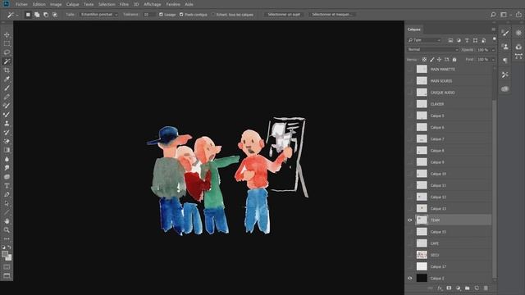Viewport: 525px width, 295px height.
Task: Select the Type tool
Action: (7, 186)
